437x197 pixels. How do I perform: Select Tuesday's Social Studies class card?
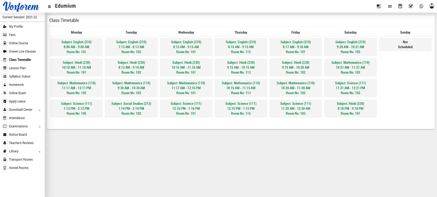click(131, 108)
